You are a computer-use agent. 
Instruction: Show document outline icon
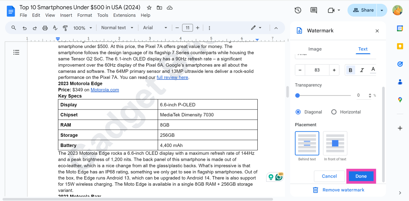pyautogui.click(x=16, y=52)
